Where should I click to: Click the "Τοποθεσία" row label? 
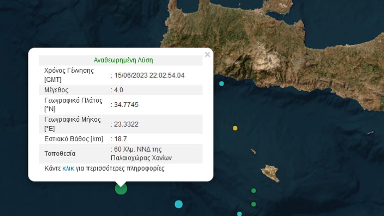coord(60,154)
